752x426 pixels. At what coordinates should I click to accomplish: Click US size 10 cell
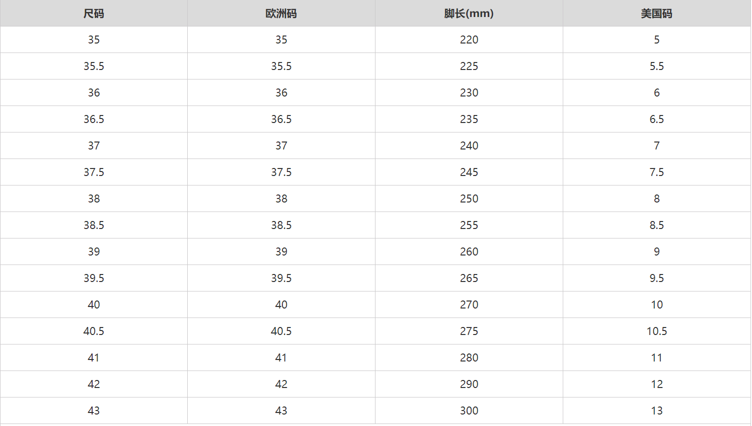click(x=656, y=304)
